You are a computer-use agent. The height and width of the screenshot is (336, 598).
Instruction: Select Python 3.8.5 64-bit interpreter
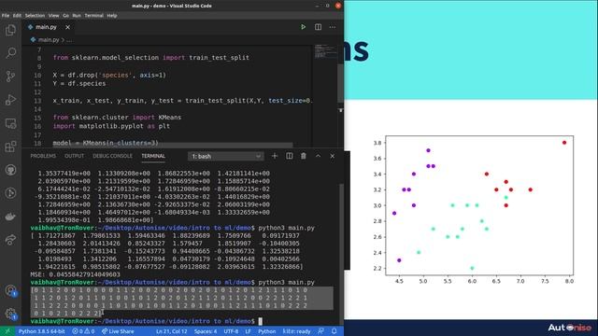pos(41,331)
